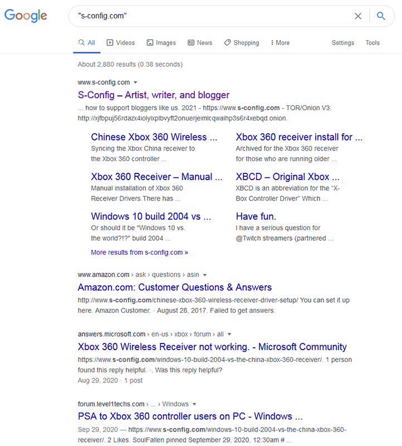Click the blue magnifier search button
The height and width of the screenshot is (446, 402).
[x=381, y=16]
